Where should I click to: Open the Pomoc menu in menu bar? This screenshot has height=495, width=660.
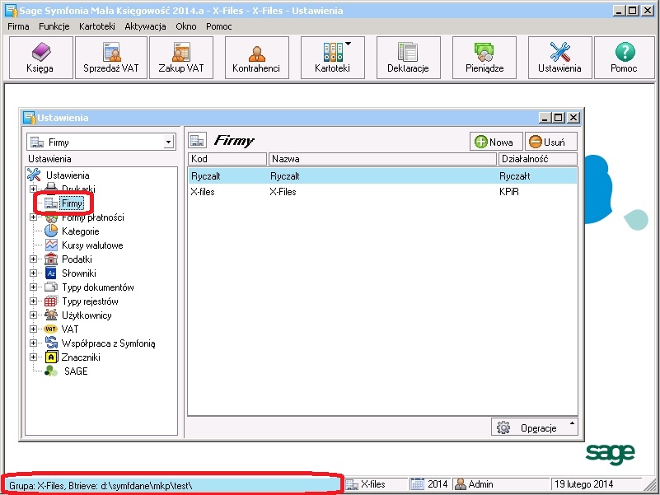tap(219, 26)
